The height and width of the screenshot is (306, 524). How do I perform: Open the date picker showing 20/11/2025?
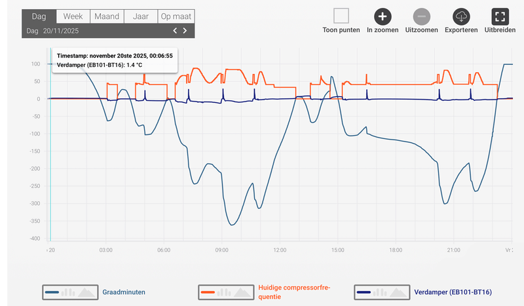click(61, 31)
